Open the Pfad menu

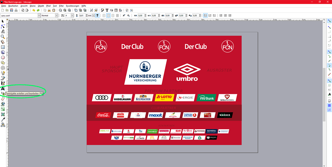(48, 6)
